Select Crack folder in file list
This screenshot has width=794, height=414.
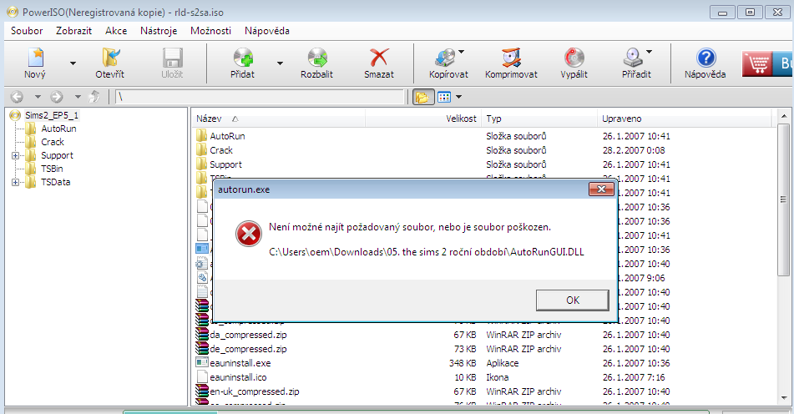pyautogui.click(x=221, y=150)
